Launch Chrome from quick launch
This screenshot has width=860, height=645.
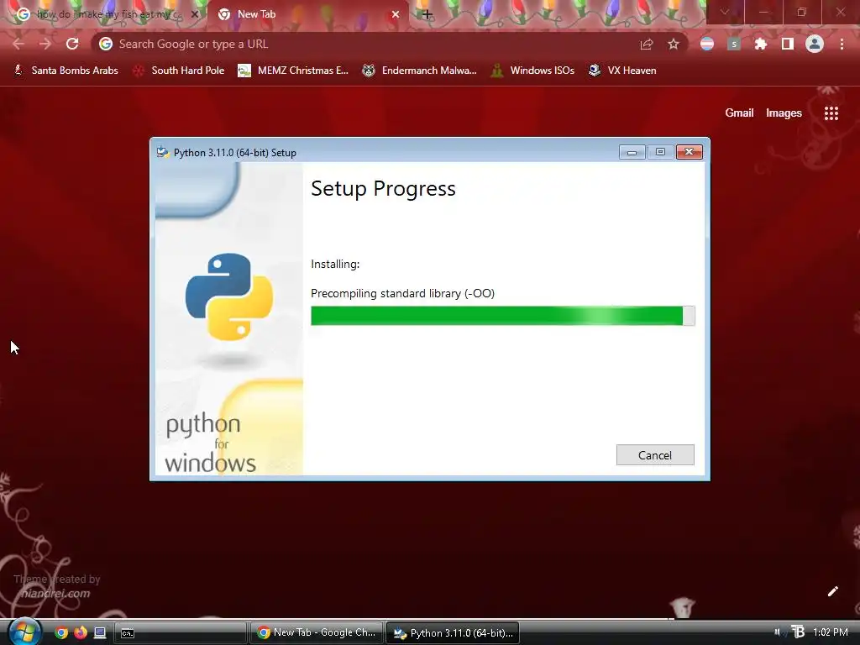tap(61, 633)
